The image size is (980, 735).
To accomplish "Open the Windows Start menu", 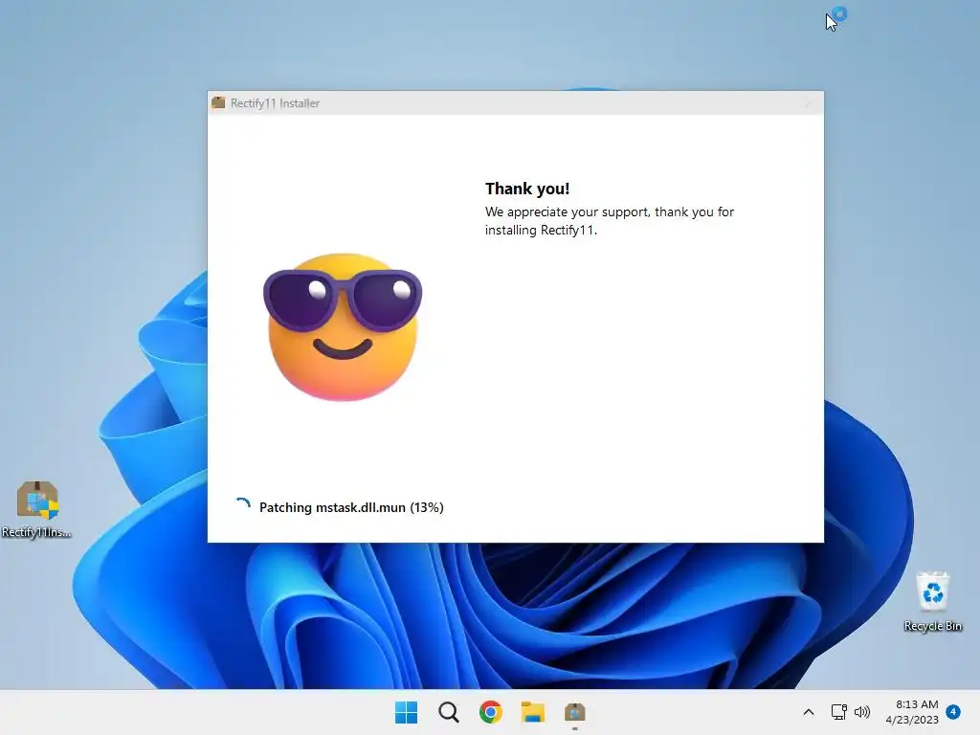I will click(406, 712).
